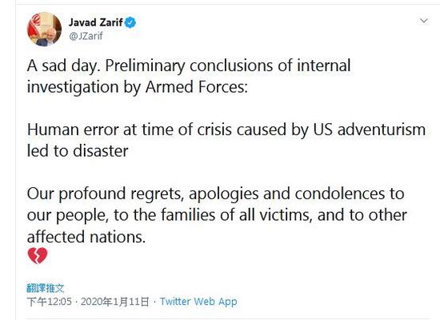Click the broken heart emoji
Image resolution: width=440 pixels, height=320 pixels.
pos(38,255)
